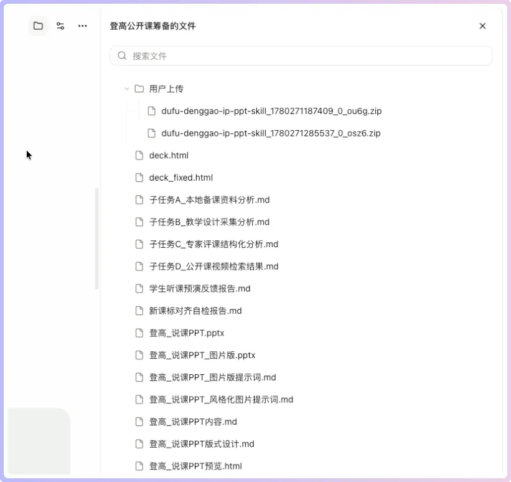Screen dimensions: 511x482
Task: Click file icon beside 图片版提示词.md
Action: [139, 377]
